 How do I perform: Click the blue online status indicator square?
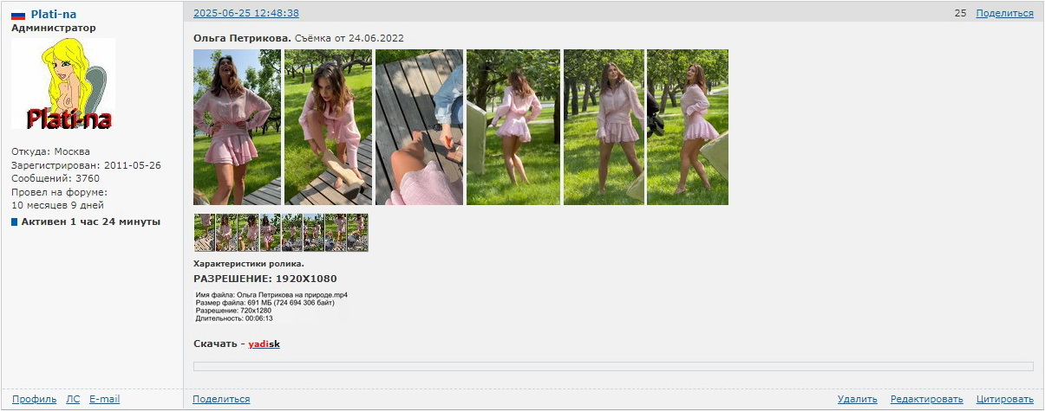14,222
